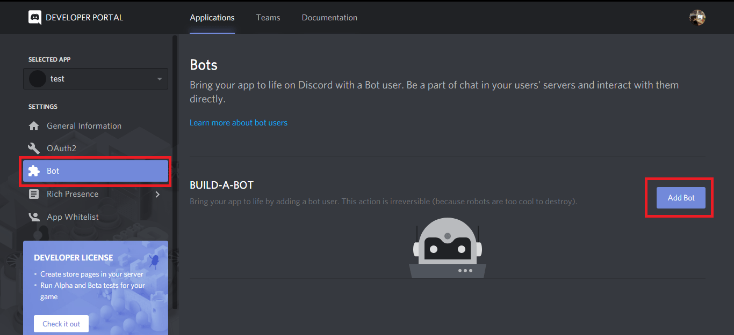The height and width of the screenshot is (335, 734).
Task: Open the user profile avatar
Action: pos(697,17)
